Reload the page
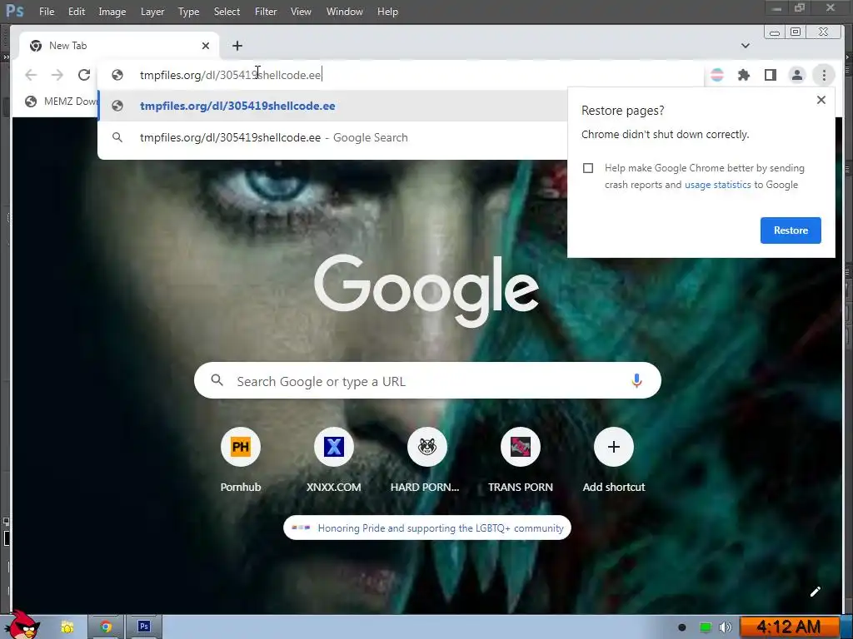The height and width of the screenshot is (639, 853). coord(84,75)
